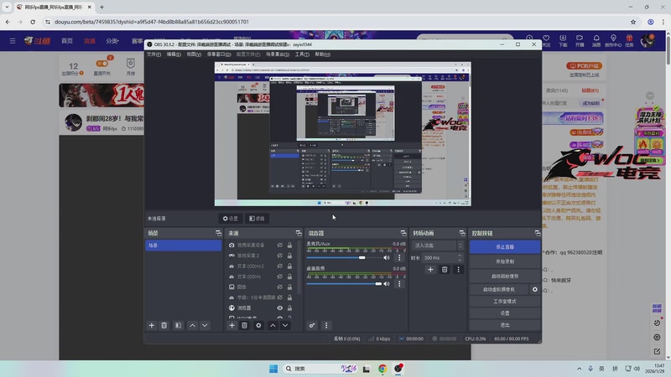Show hidden system tray icons chevron

click(x=579, y=369)
